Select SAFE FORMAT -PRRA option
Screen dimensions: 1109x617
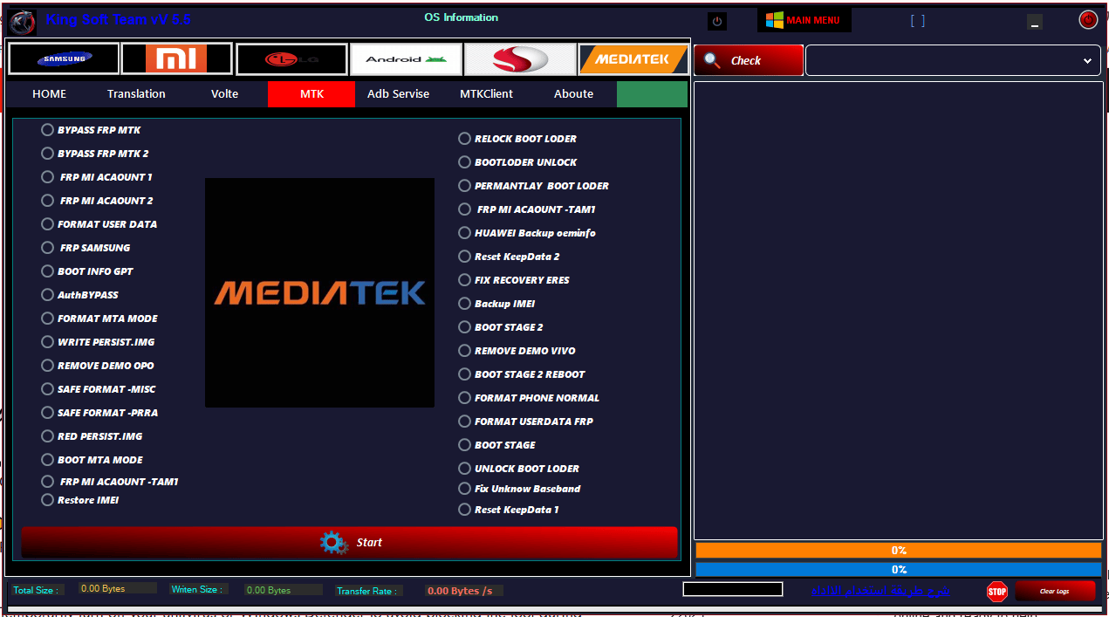coord(99,413)
